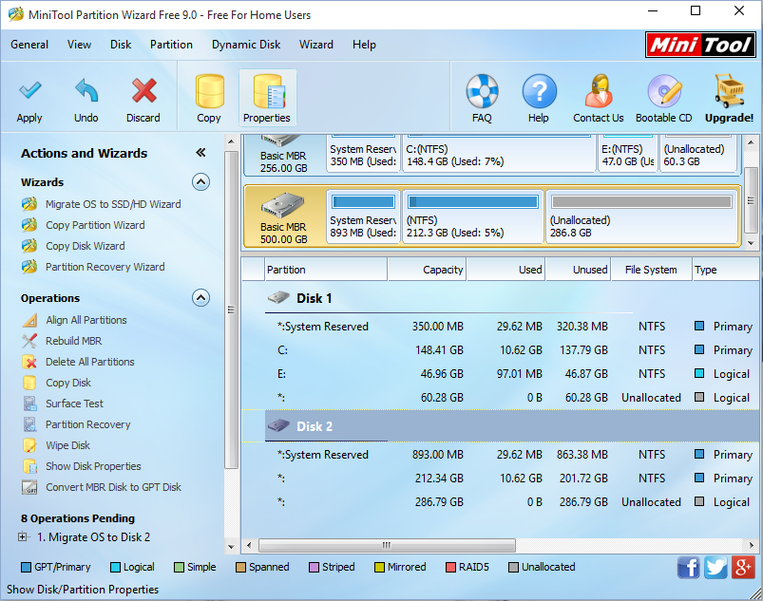763x601 pixels.
Task: Select Disk 1 header in partition list
Action: point(314,298)
